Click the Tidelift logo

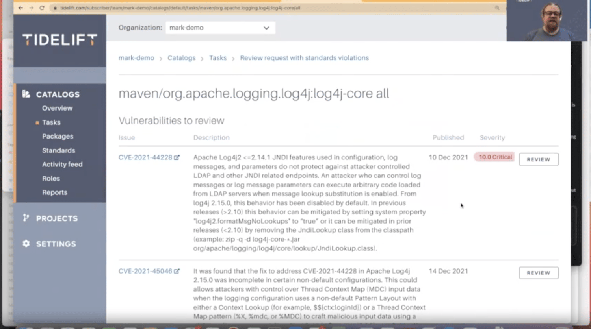tap(59, 40)
